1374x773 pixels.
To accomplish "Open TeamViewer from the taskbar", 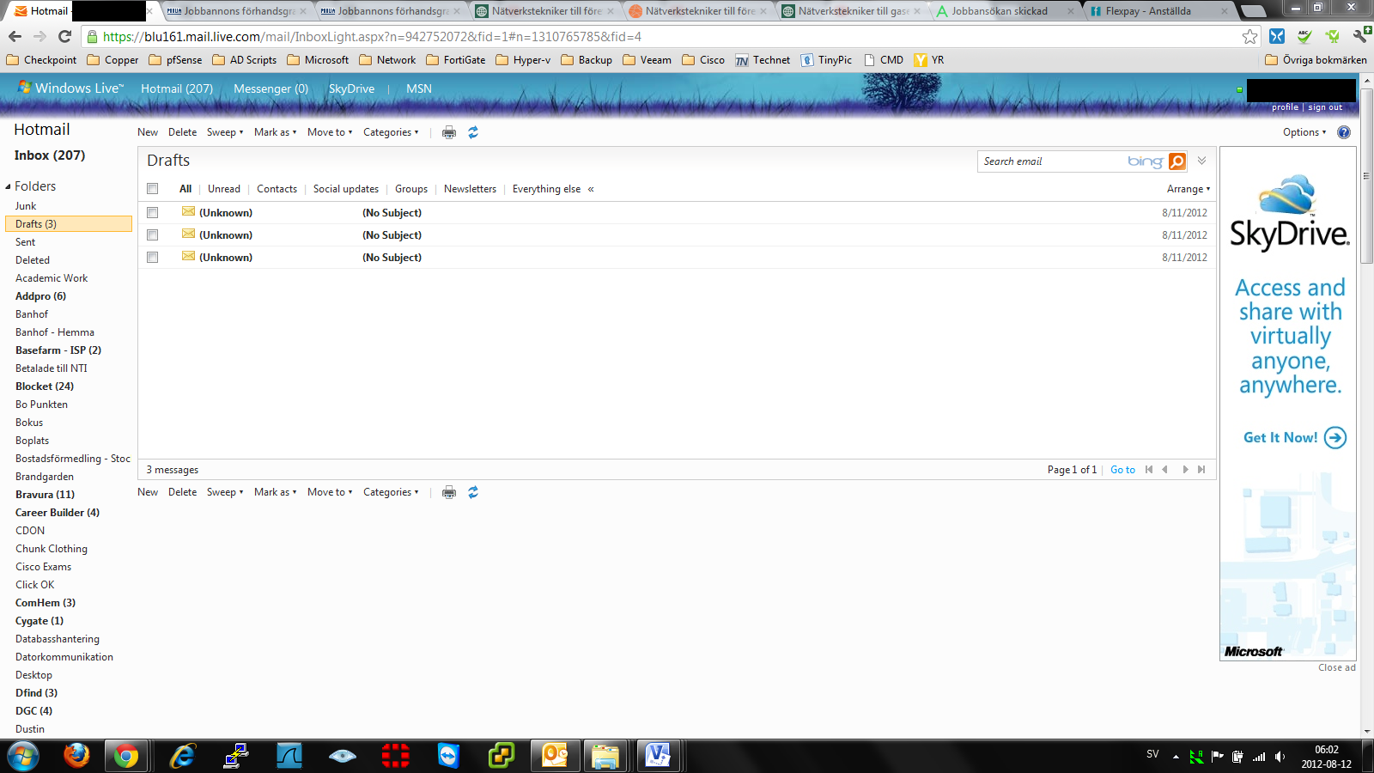I will pos(449,756).
